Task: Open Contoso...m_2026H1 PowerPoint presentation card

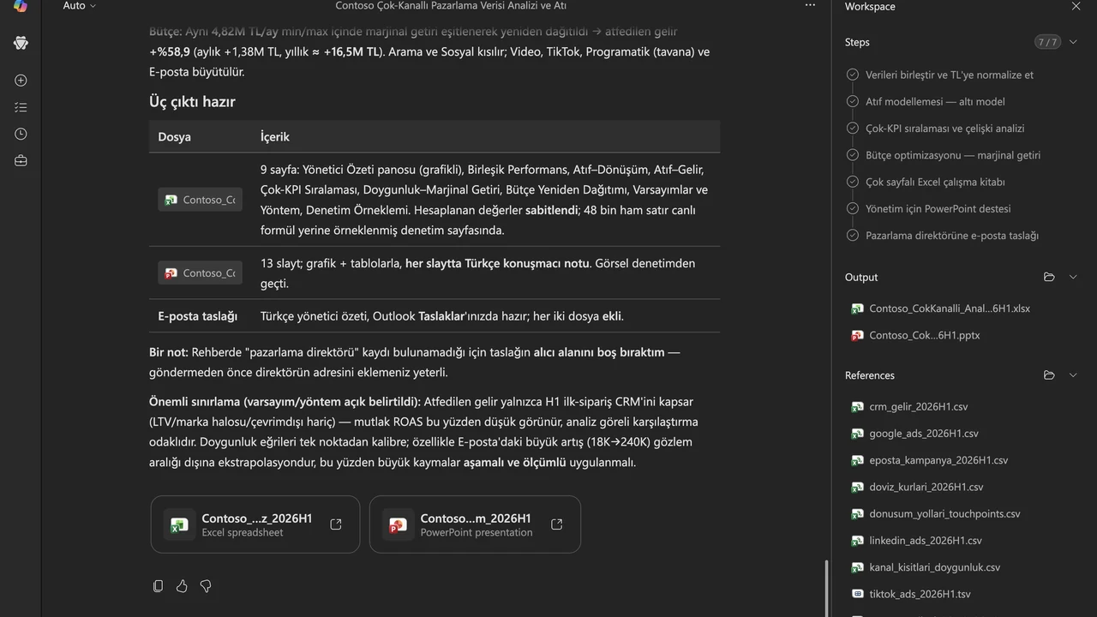Action: (x=475, y=524)
